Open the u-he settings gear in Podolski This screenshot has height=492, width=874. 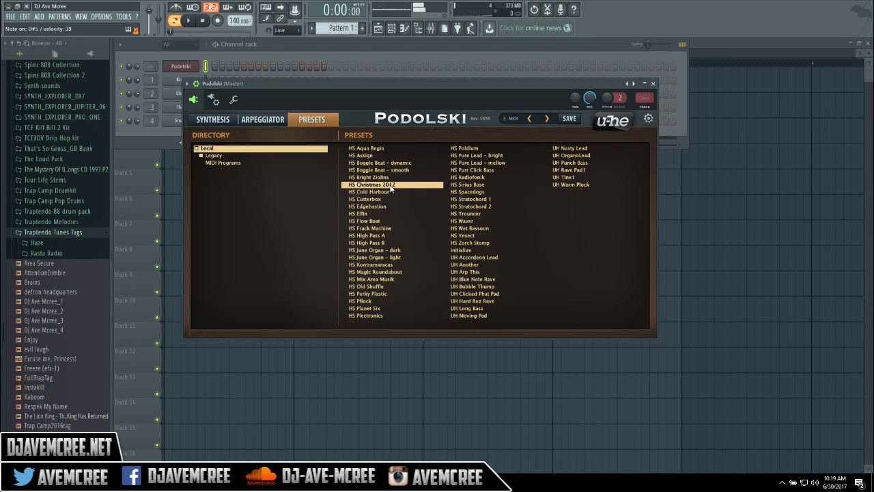coord(647,118)
